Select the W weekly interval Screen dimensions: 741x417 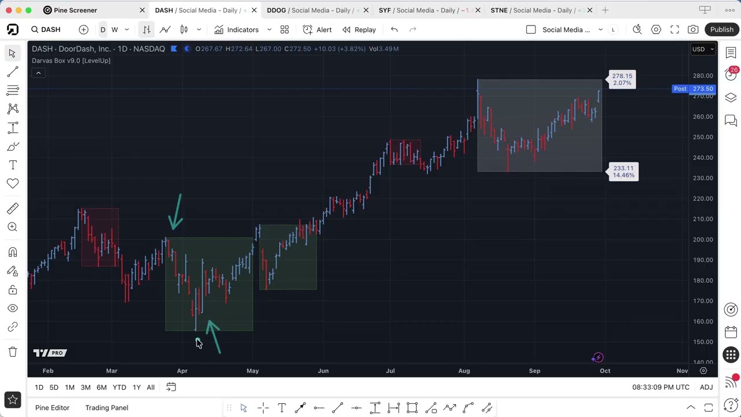point(115,30)
